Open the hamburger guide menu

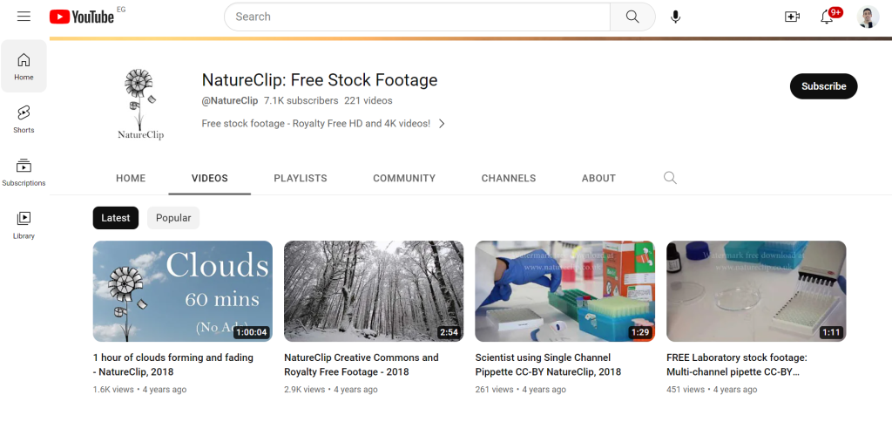24,17
